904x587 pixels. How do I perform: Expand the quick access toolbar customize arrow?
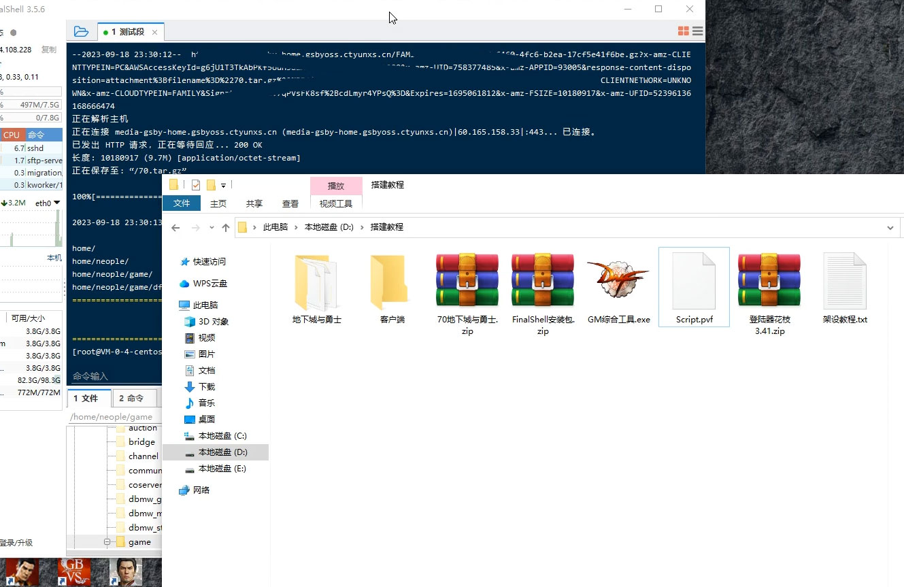point(225,184)
